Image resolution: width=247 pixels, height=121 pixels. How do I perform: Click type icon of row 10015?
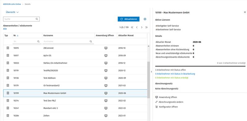coord(8,48)
